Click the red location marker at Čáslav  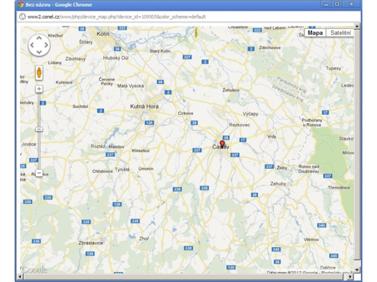(222, 144)
